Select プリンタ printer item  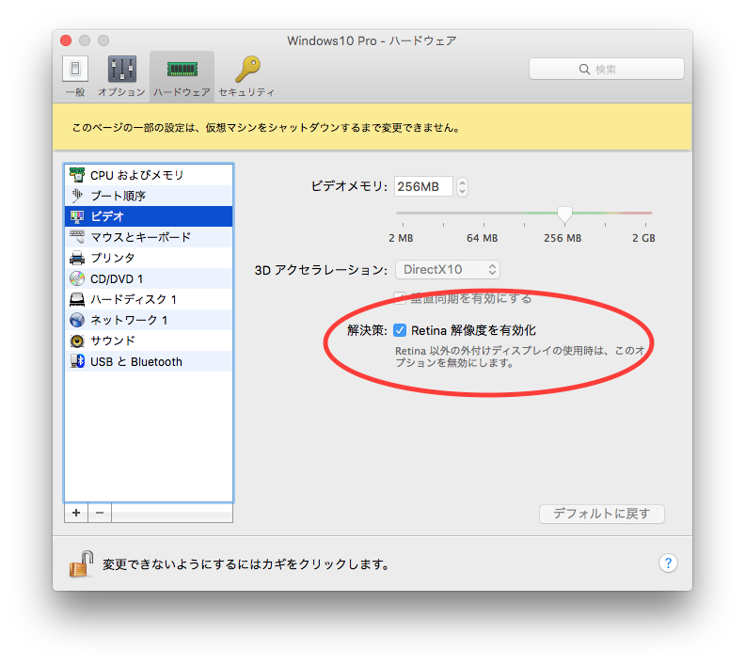coord(149,258)
